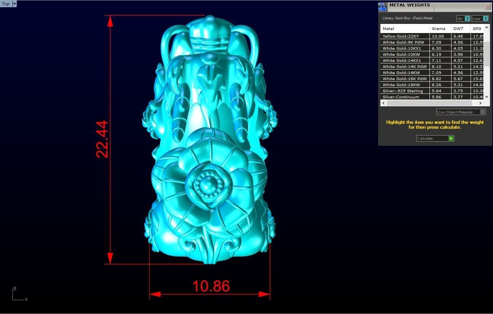Click the XY axis indicator icon
Image resolution: width=493 pixels, height=314 pixels.
point(19,294)
